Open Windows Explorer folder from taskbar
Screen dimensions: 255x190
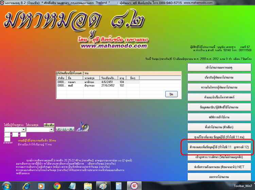click(x=88, y=186)
